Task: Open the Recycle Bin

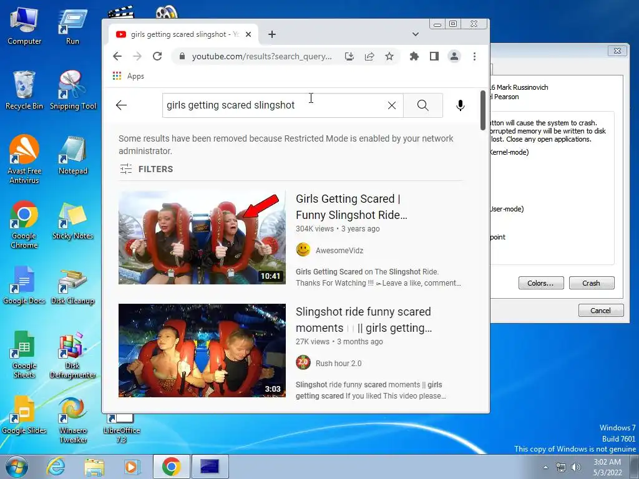Action: click(24, 90)
